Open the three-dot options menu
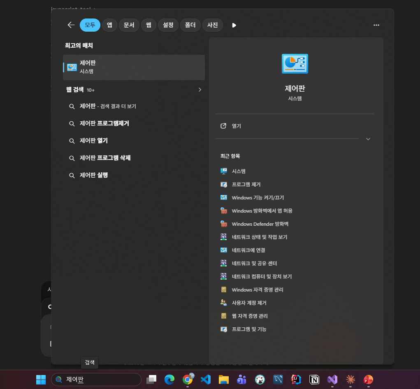 coord(376,25)
